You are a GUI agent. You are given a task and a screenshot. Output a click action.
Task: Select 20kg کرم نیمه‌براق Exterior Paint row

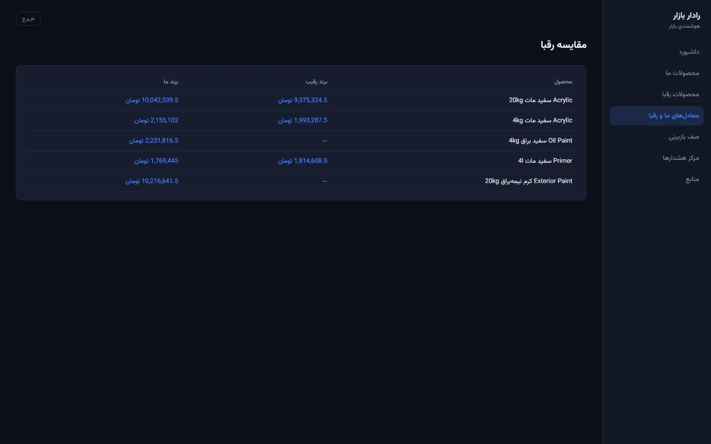301,181
